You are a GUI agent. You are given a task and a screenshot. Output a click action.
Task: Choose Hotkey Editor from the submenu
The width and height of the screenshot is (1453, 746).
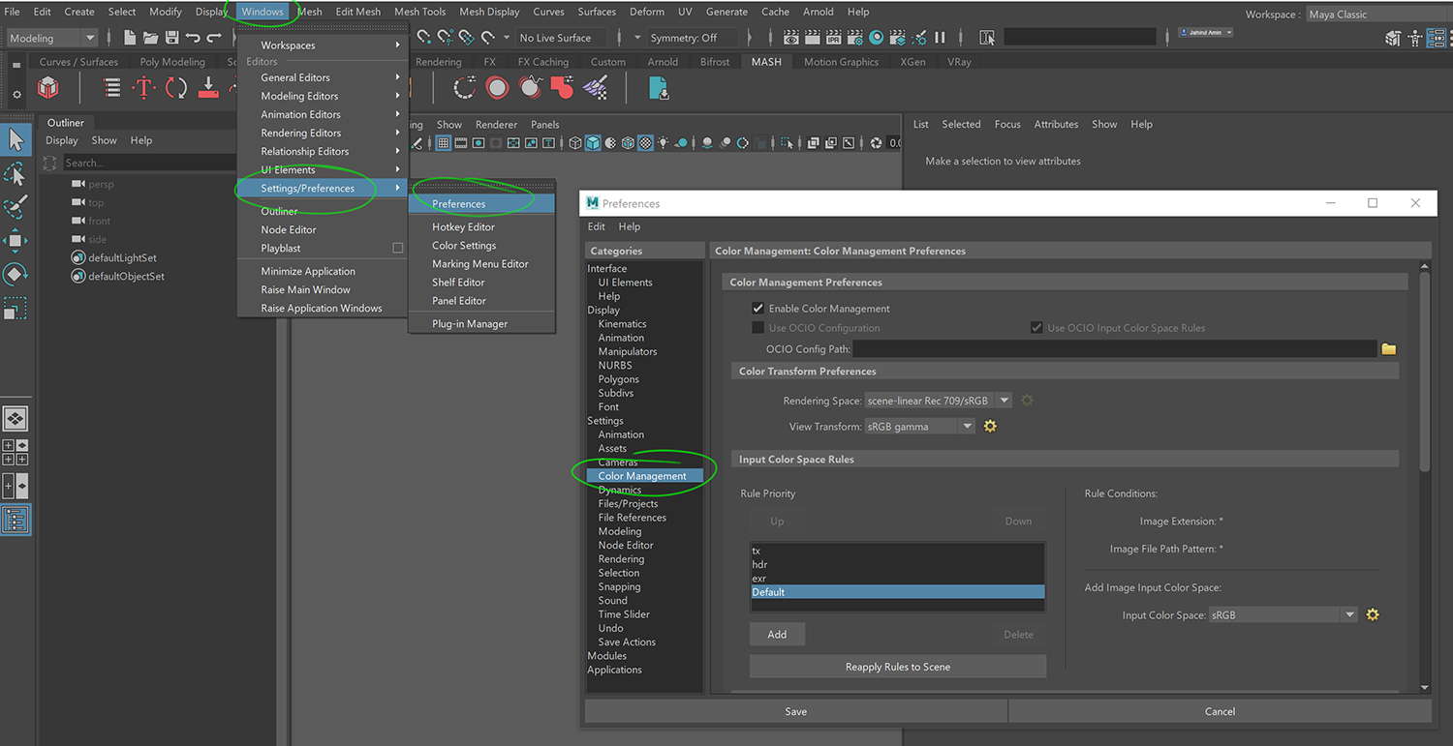tap(463, 227)
